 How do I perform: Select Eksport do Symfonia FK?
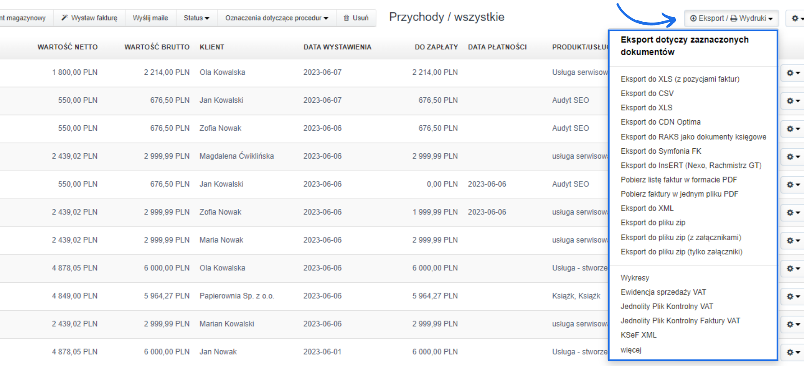pyautogui.click(x=661, y=151)
